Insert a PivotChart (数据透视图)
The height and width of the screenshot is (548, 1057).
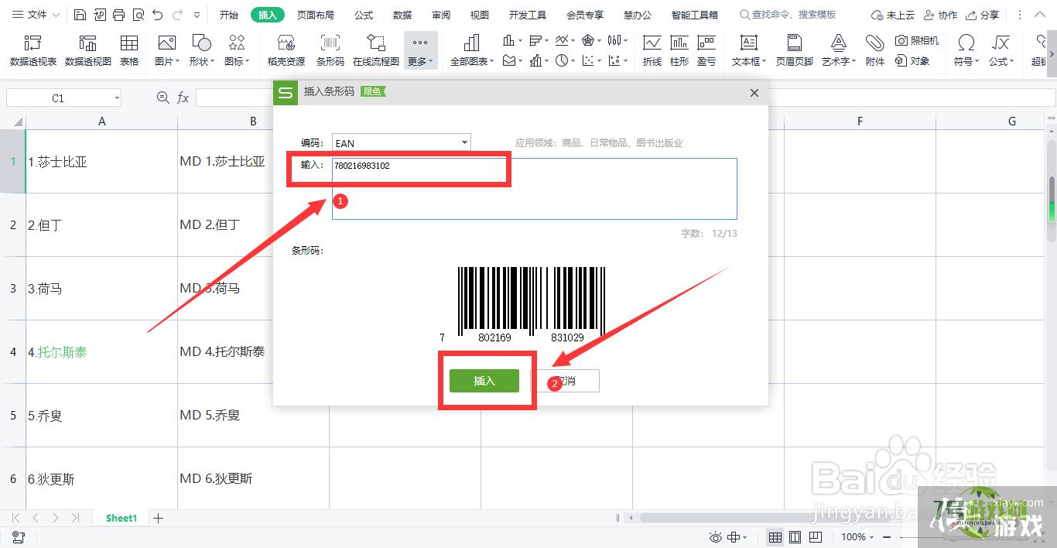(x=88, y=50)
